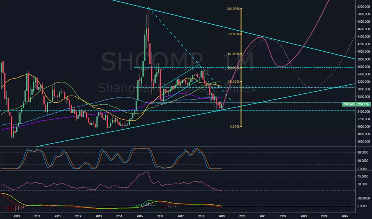Click the 40.0000 stochastic scale label
Viewport: 372px width, 219px height.
[x=363, y=161]
